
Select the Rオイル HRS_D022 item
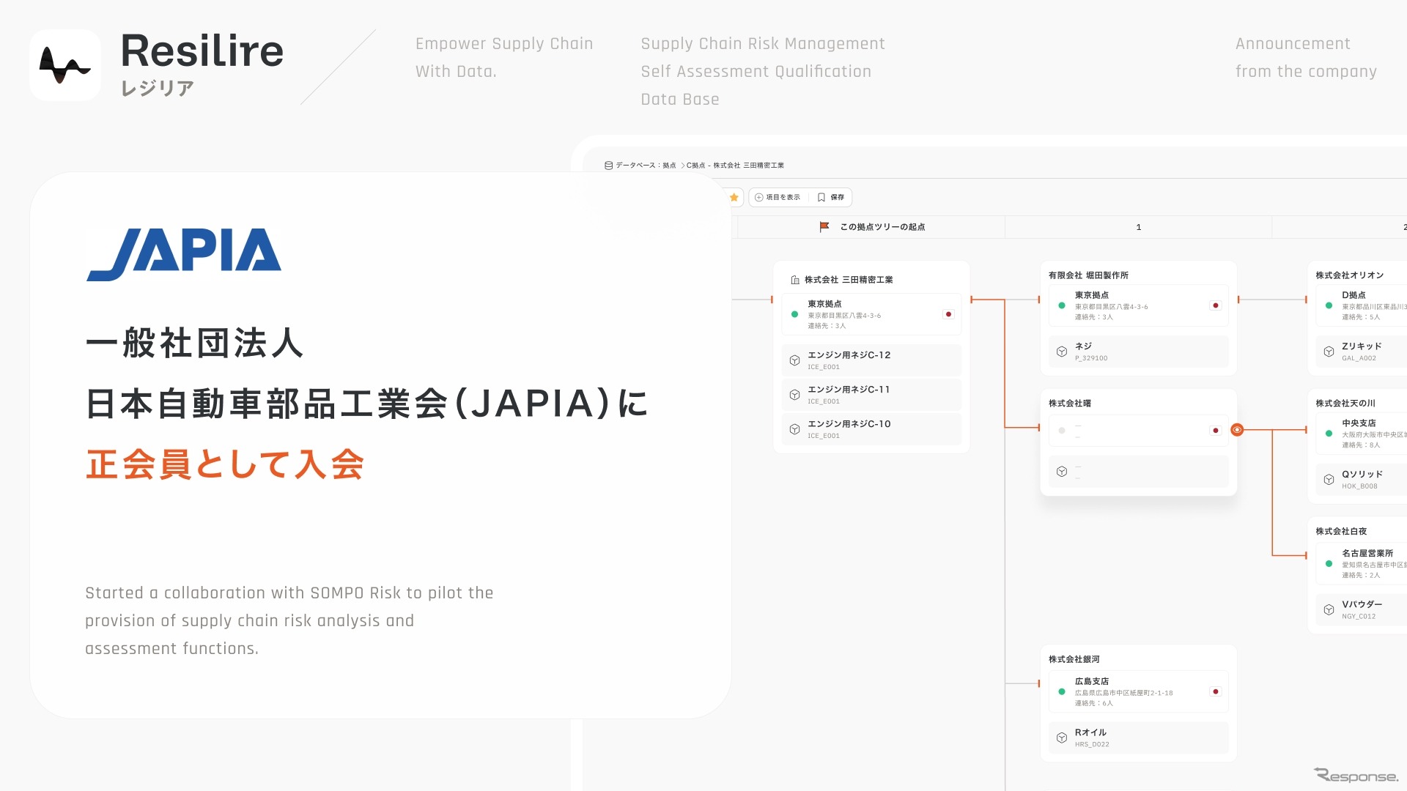coord(1137,738)
